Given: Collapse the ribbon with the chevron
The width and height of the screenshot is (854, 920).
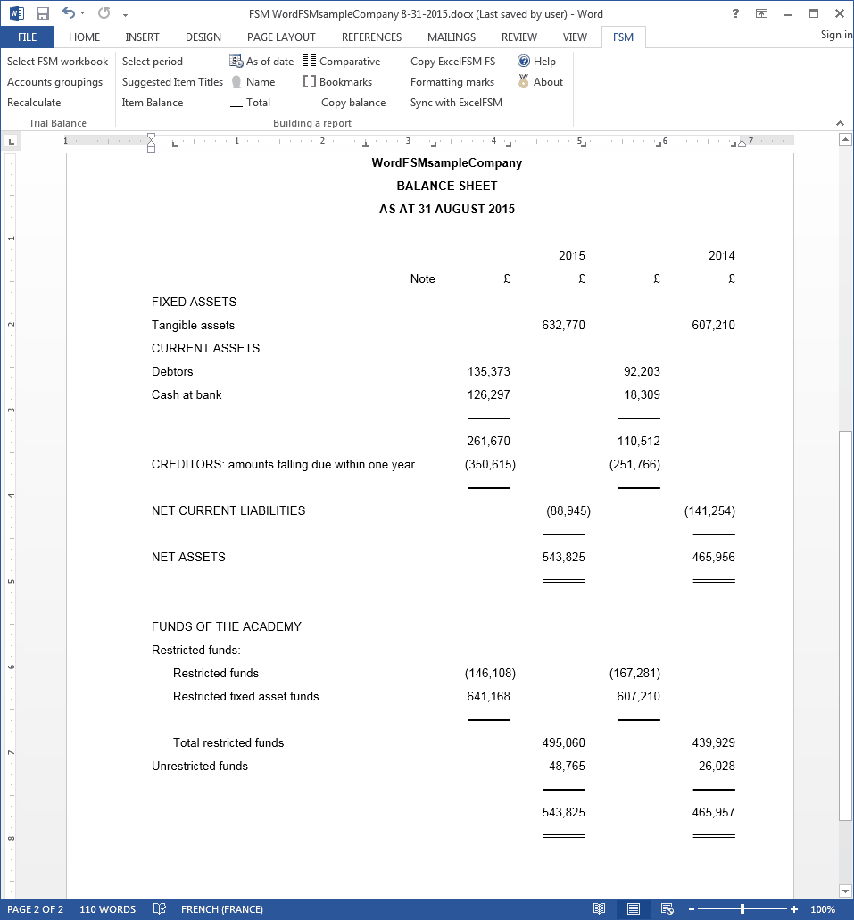Looking at the screenshot, I should pyautogui.click(x=840, y=123).
